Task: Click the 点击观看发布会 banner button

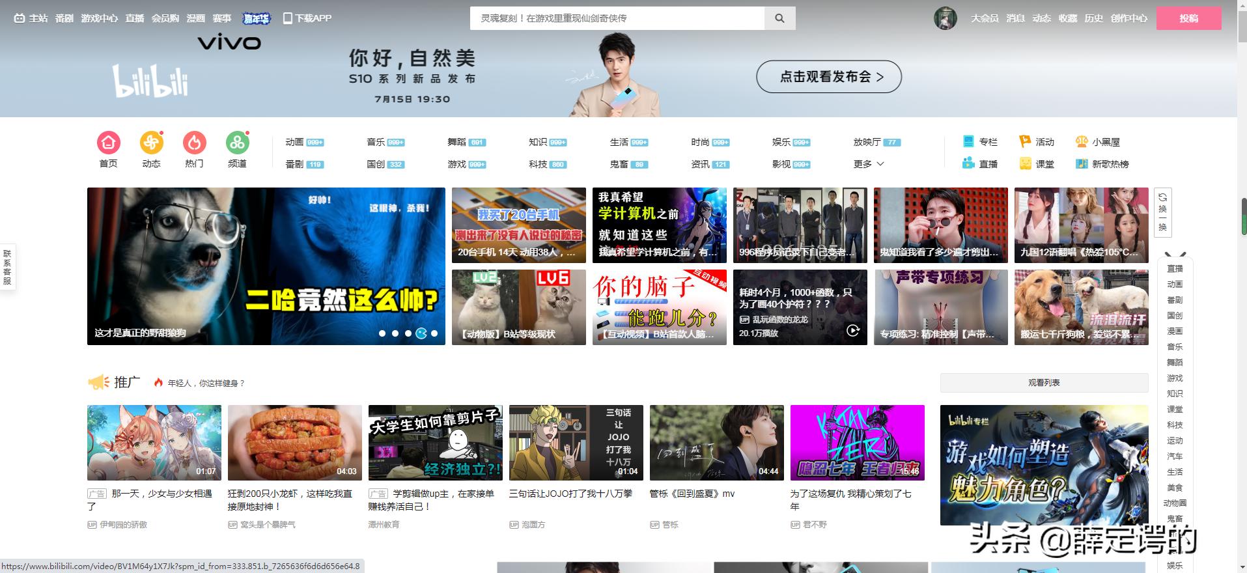Action: 828,77
